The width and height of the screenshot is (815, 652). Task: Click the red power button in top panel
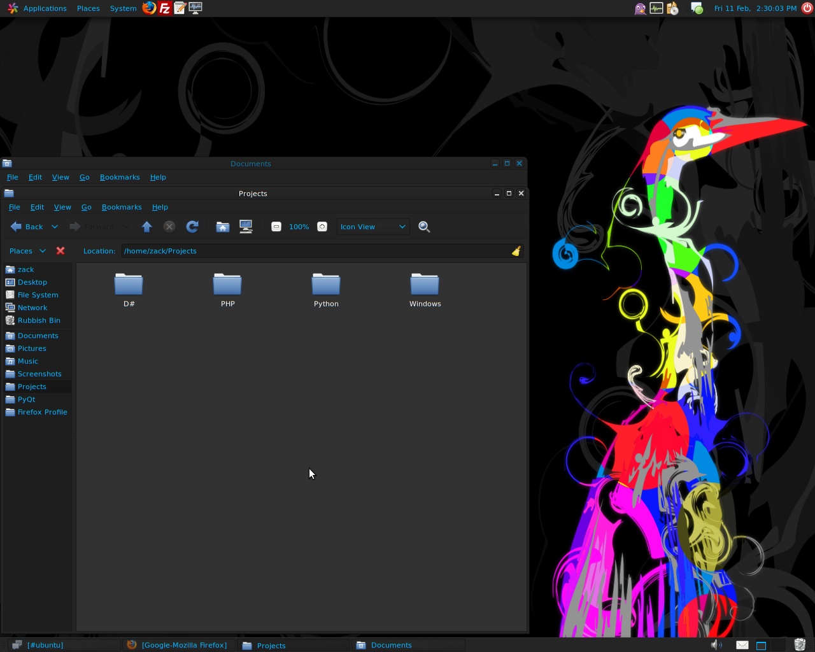click(x=807, y=8)
